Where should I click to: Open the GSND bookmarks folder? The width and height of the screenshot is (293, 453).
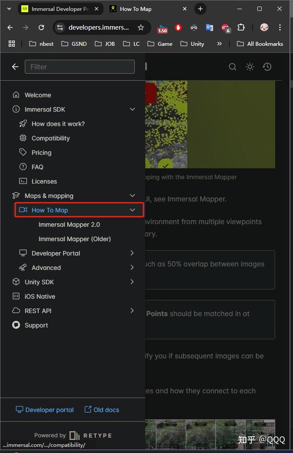(x=74, y=44)
